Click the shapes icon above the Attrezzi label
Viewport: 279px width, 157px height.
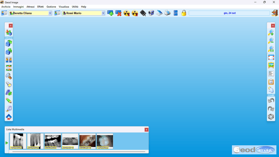pos(9,33)
